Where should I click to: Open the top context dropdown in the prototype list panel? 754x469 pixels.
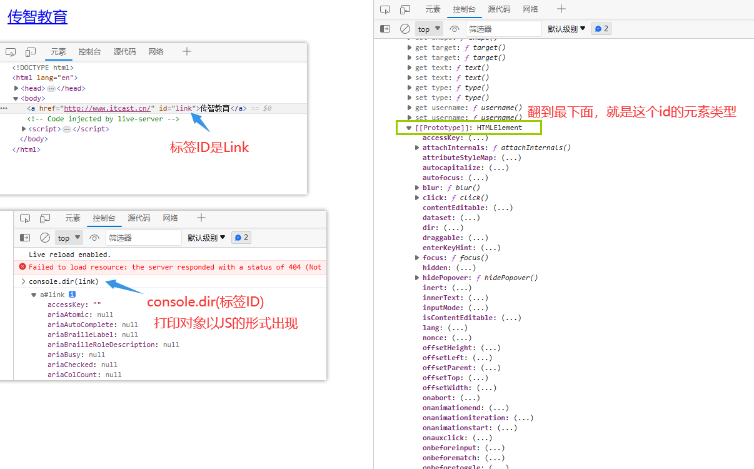pyautogui.click(x=430, y=29)
